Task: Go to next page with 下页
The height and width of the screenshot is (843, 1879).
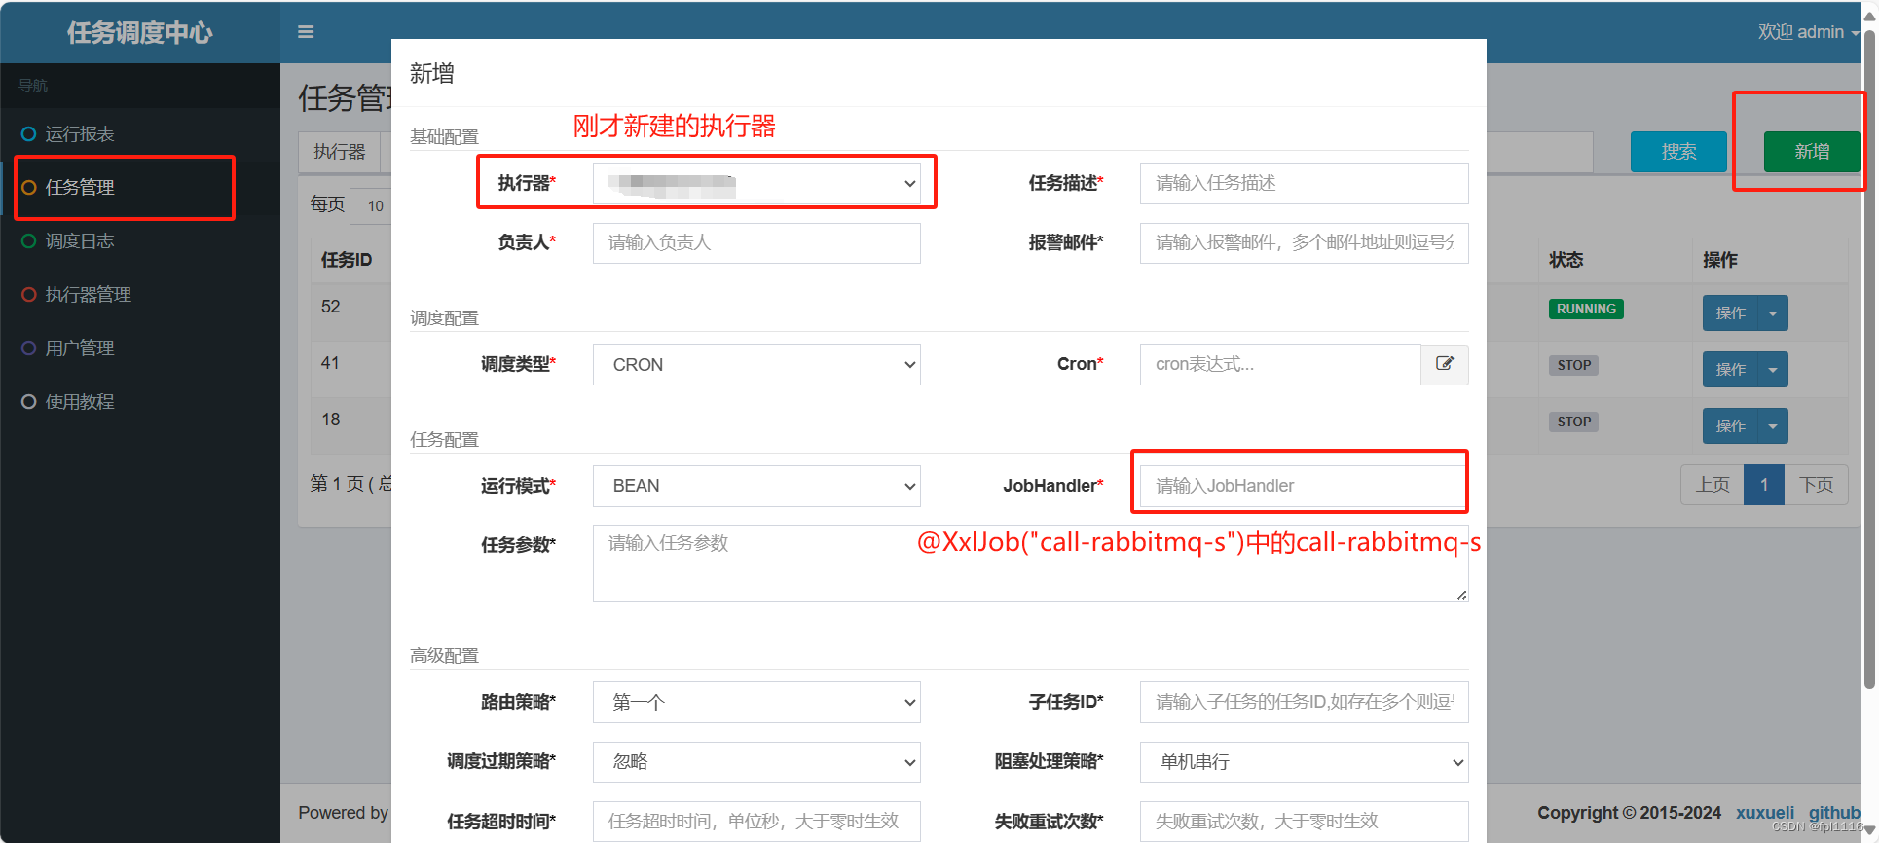Action: click(x=1816, y=485)
